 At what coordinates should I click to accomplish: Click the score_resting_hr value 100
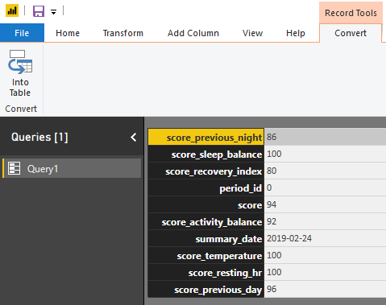274,272
